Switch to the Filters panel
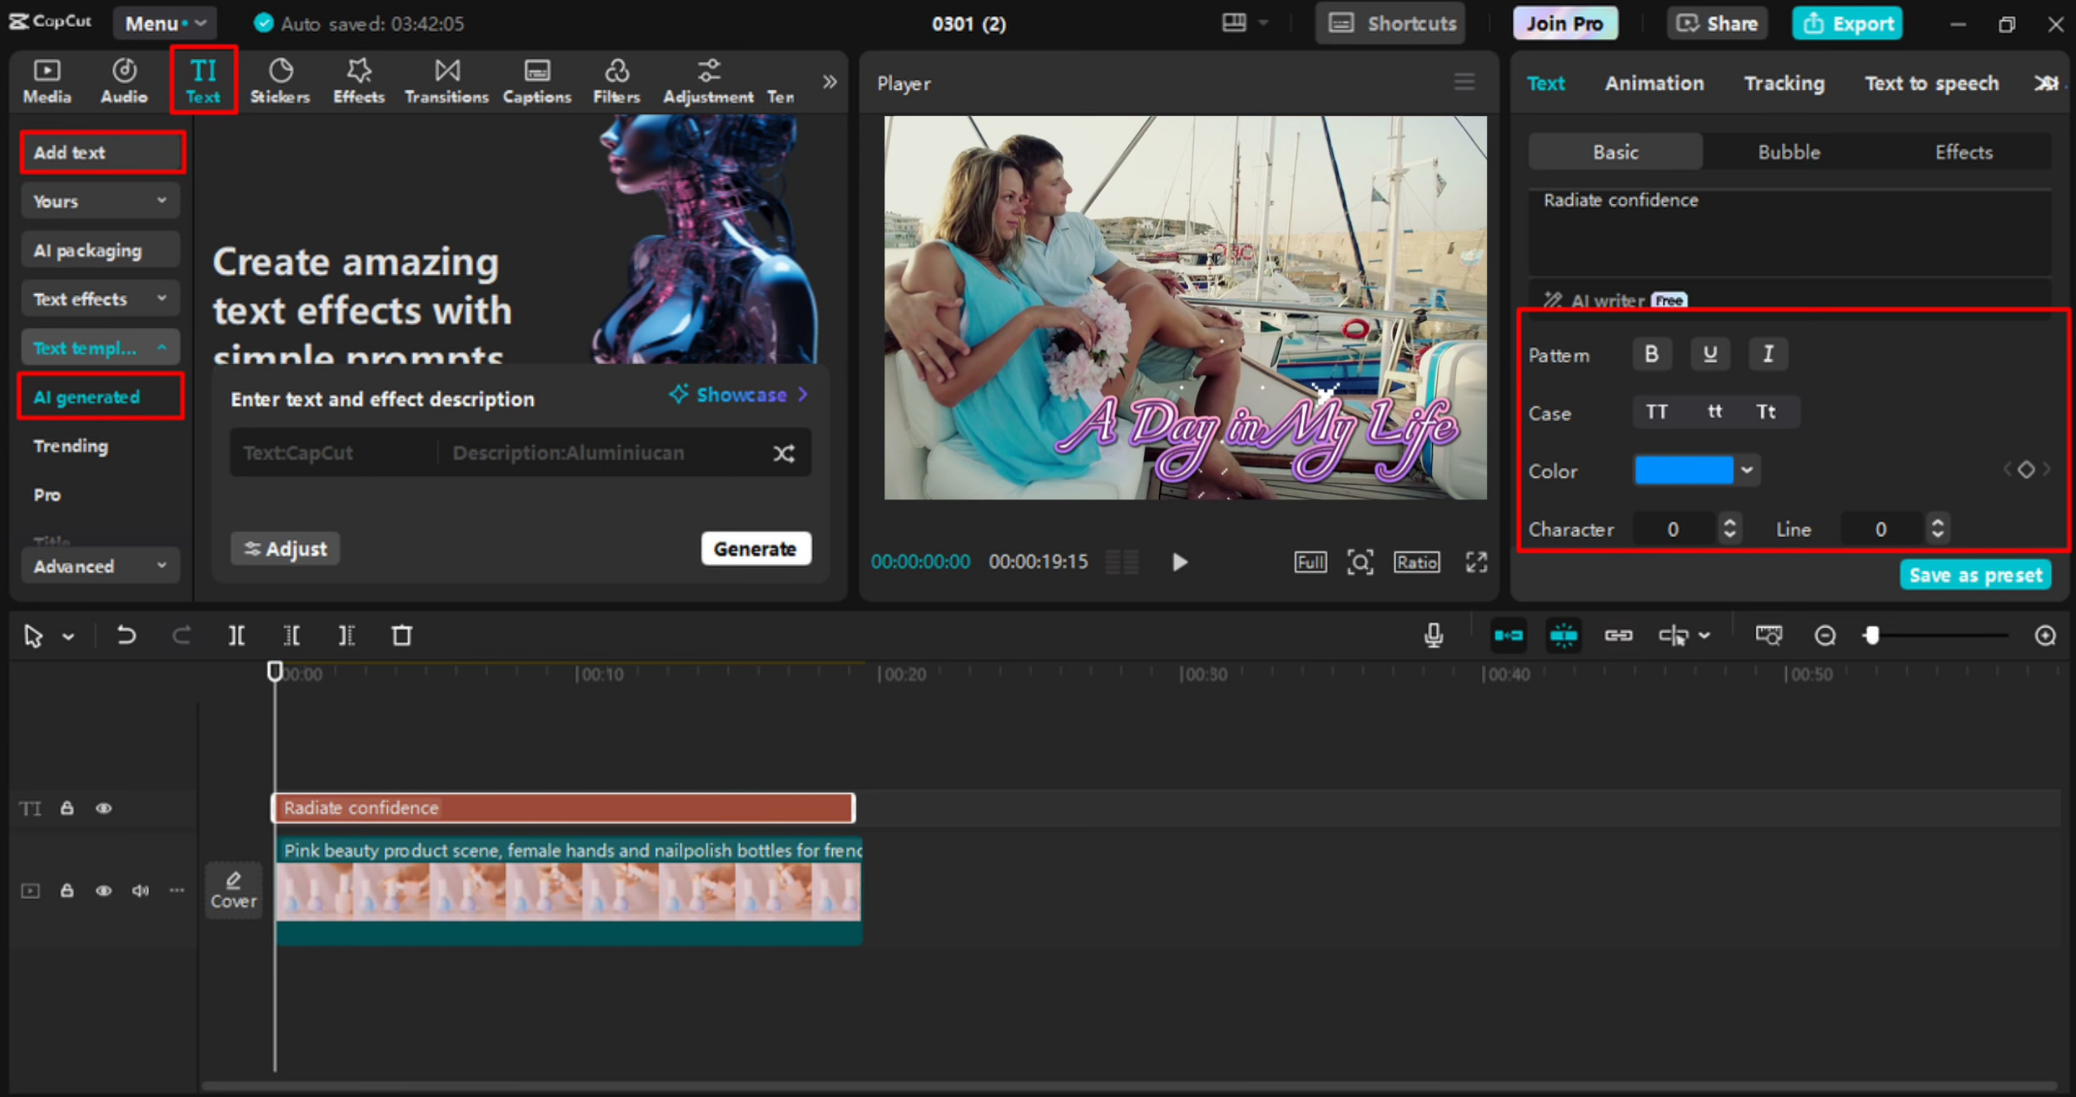This screenshot has width=2076, height=1097. 615,80
